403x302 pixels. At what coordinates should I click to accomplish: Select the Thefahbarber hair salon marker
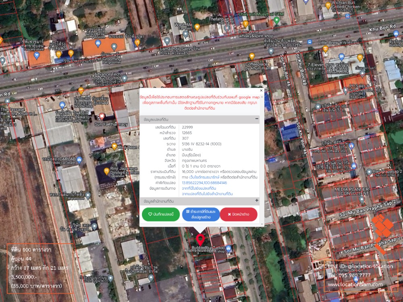tap(226, 28)
